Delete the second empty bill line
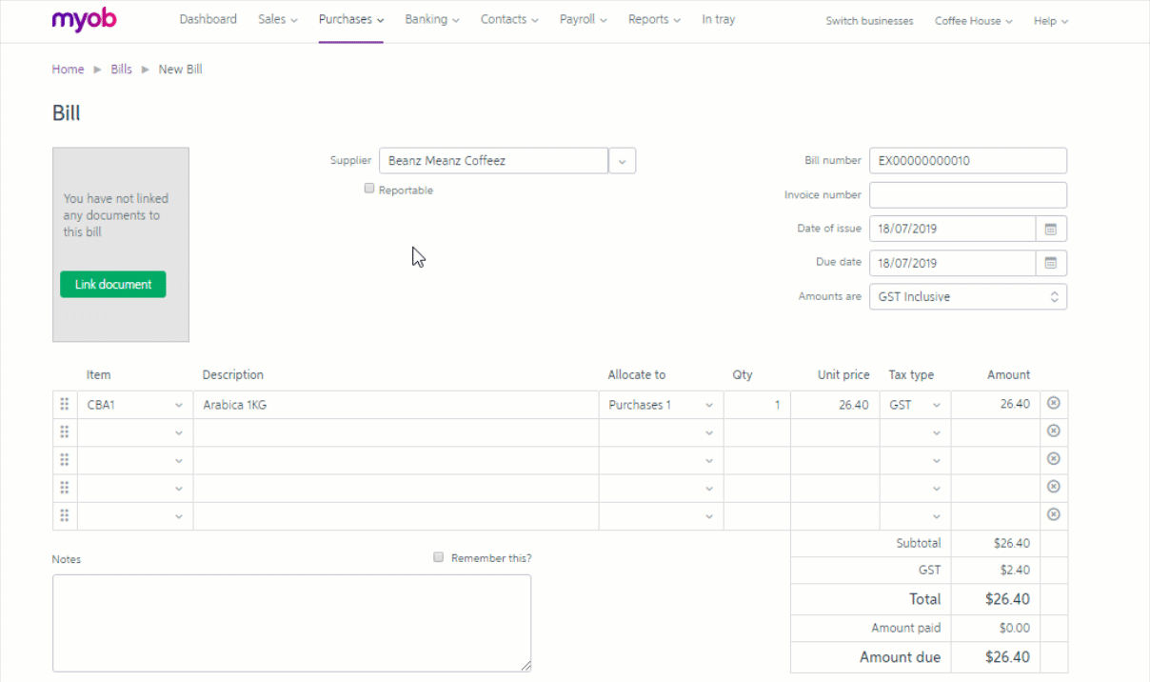The width and height of the screenshot is (1150, 682). click(1053, 459)
